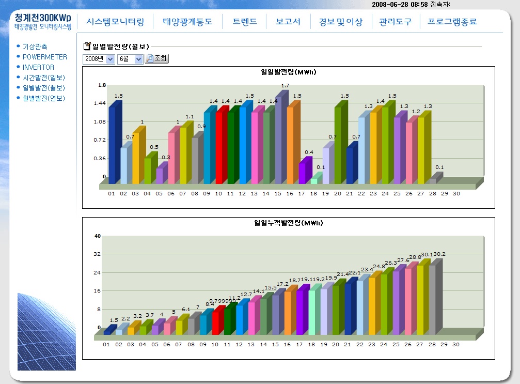Open 관리도구 in top navigation
This screenshot has width=520, height=384.
point(395,22)
